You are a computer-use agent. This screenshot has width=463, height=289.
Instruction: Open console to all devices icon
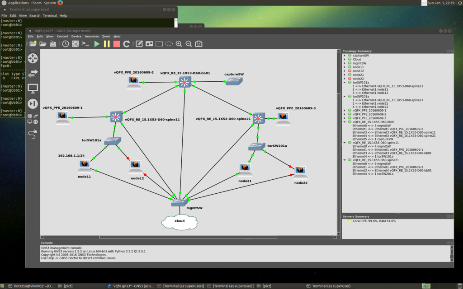tap(85, 44)
